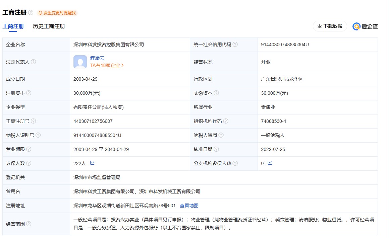Viewport: 389px width, 238px height.
Task: Click help icon next to 工商注册 heading
Action: pos(31,13)
